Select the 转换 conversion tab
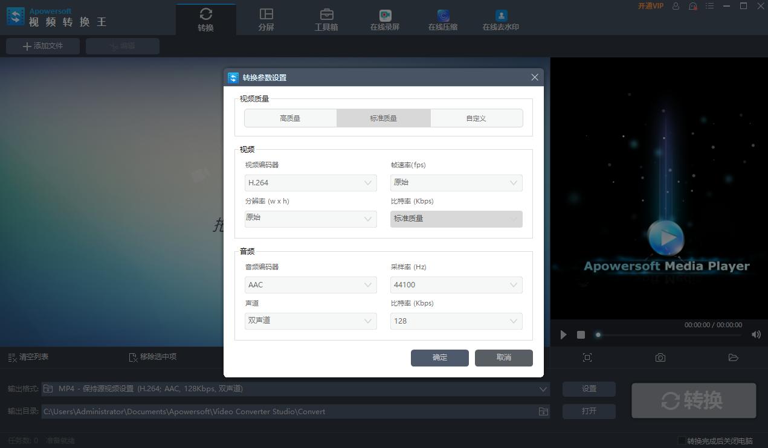 click(x=206, y=18)
